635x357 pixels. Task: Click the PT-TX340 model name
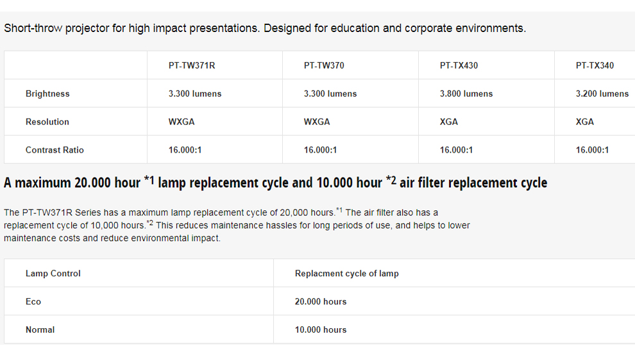coord(595,65)
